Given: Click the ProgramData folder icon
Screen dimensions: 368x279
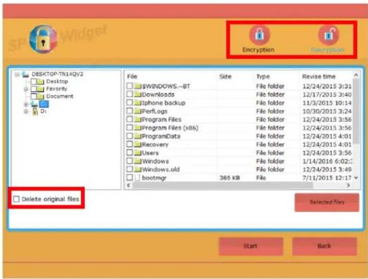Looking at the screenshot, I should (138, 136).
